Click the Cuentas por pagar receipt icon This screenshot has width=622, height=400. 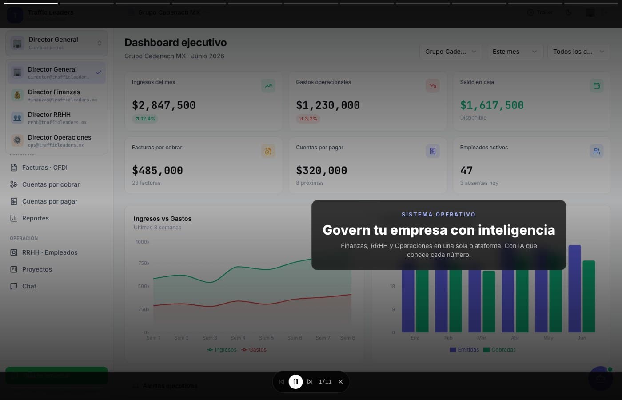(433, 151)
